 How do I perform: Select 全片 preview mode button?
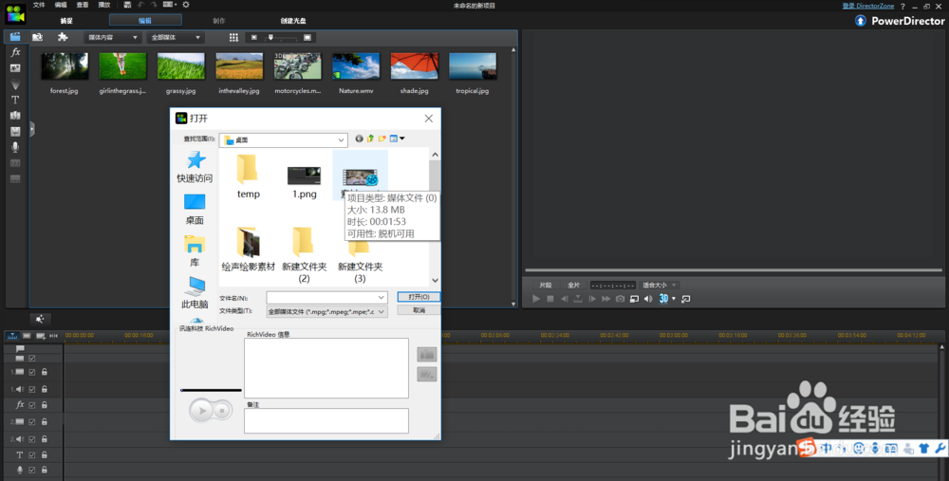(574, 285)
